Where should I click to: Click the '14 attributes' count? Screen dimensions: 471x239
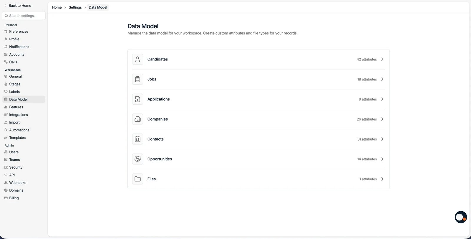[x=367, y=159]
